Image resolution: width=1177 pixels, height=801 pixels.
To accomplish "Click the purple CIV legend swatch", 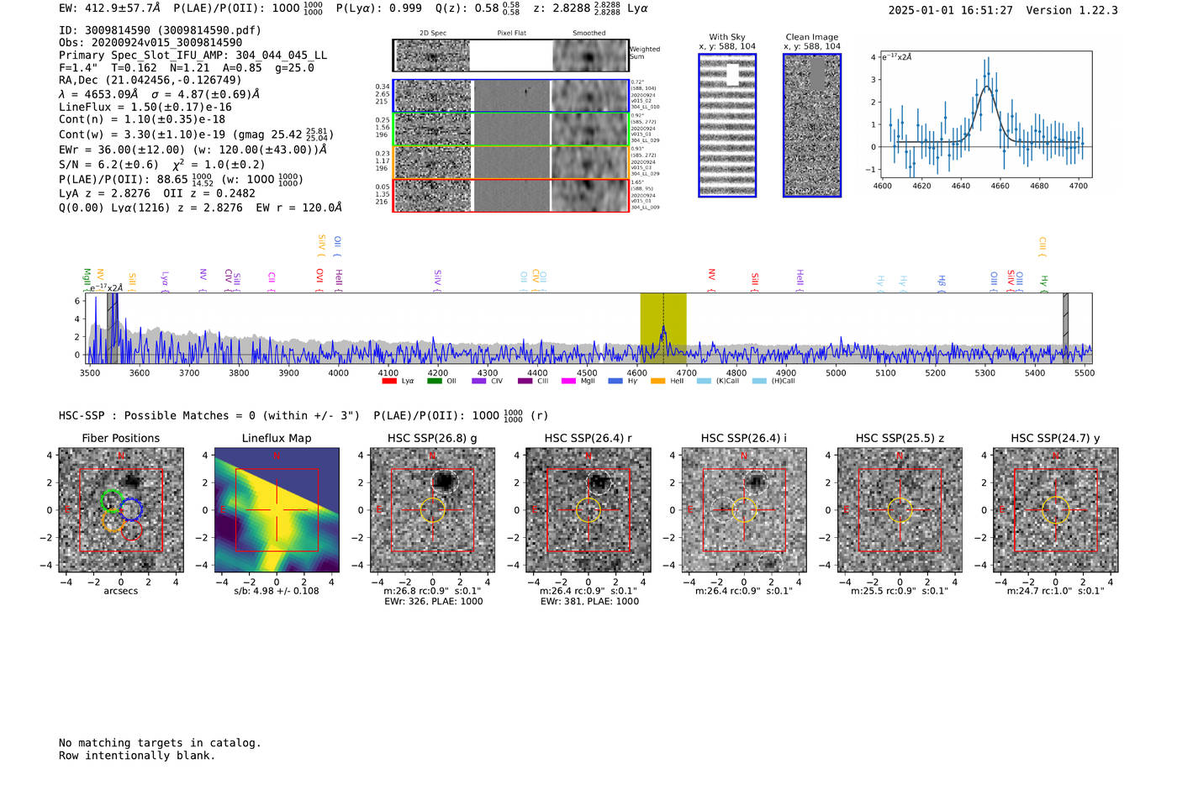I will pyautogui.click(x=479, y=381).
